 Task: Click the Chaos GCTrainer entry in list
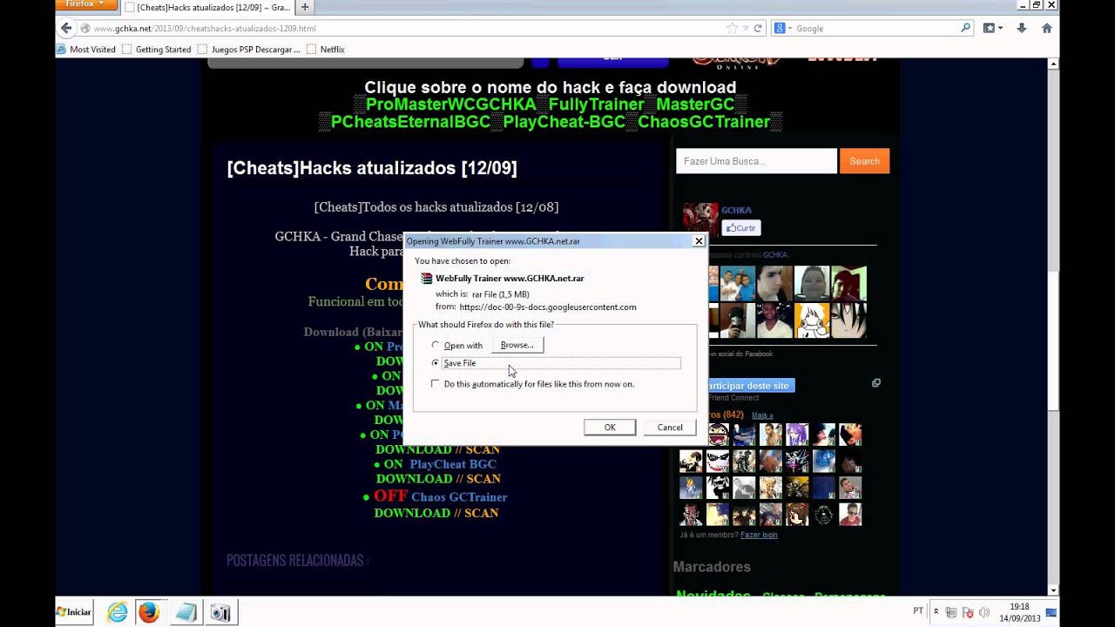(x=459, y=497)
